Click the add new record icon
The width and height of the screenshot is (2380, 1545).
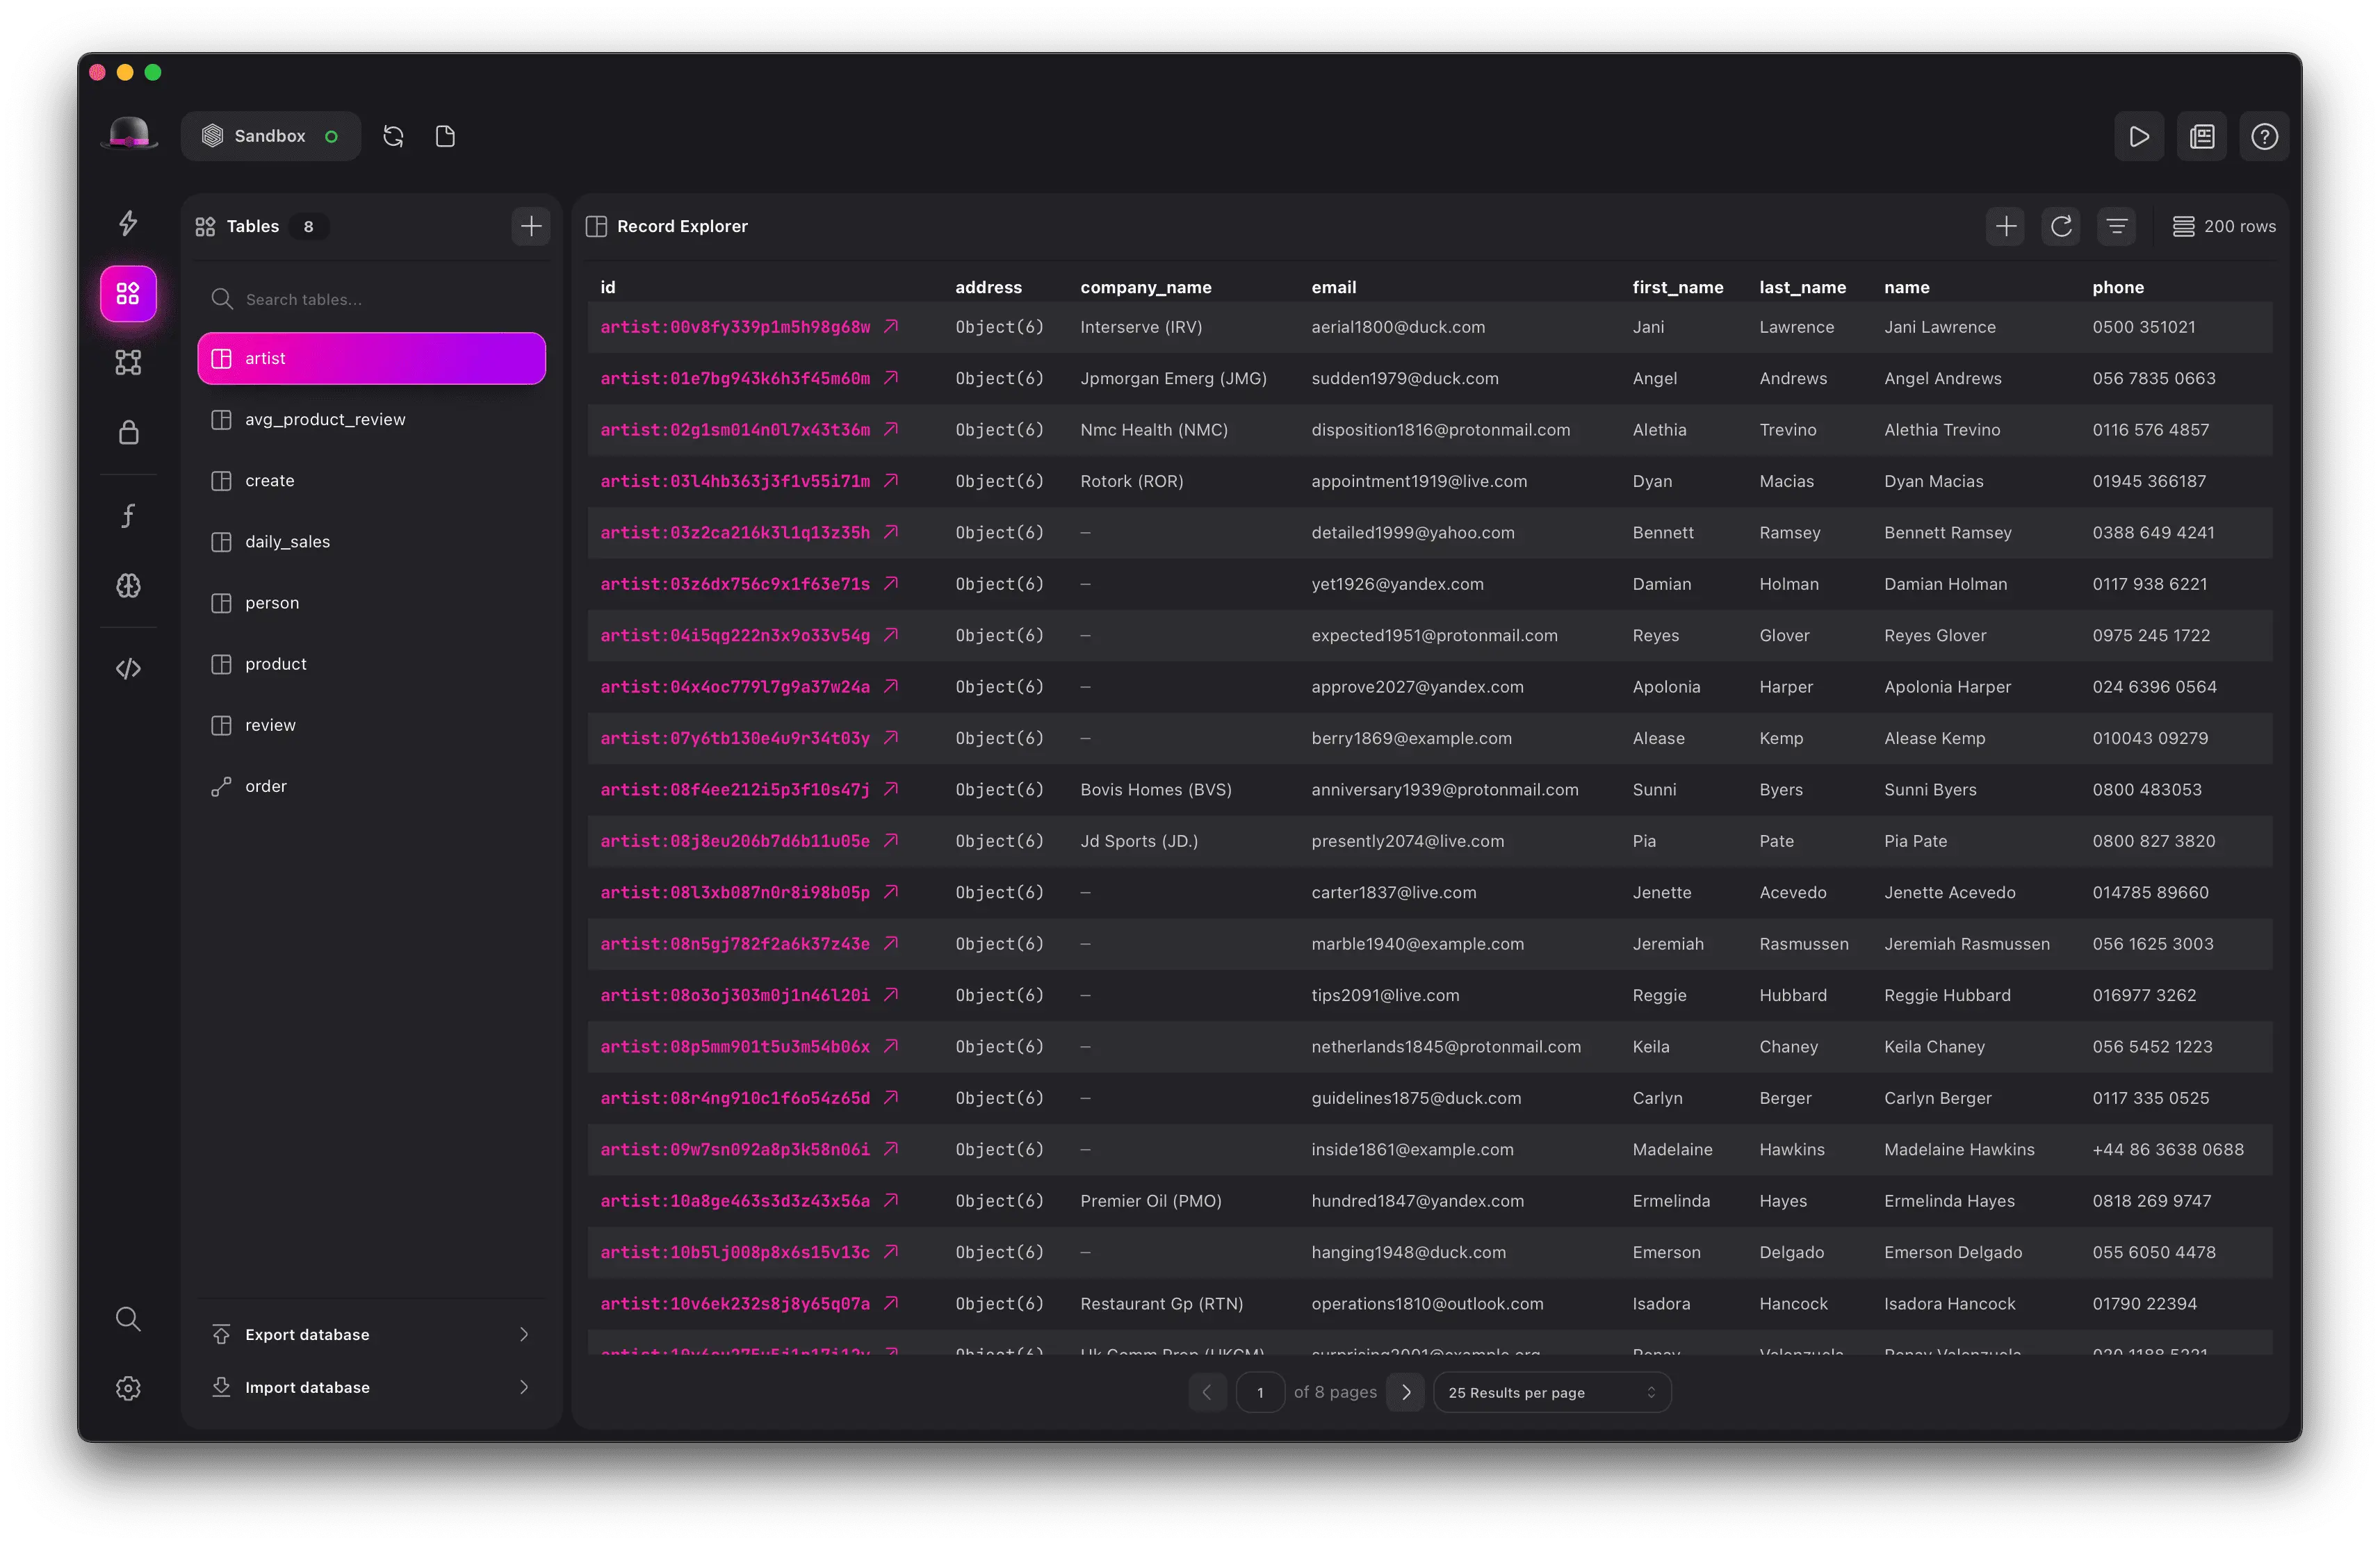coord(2009,225)
